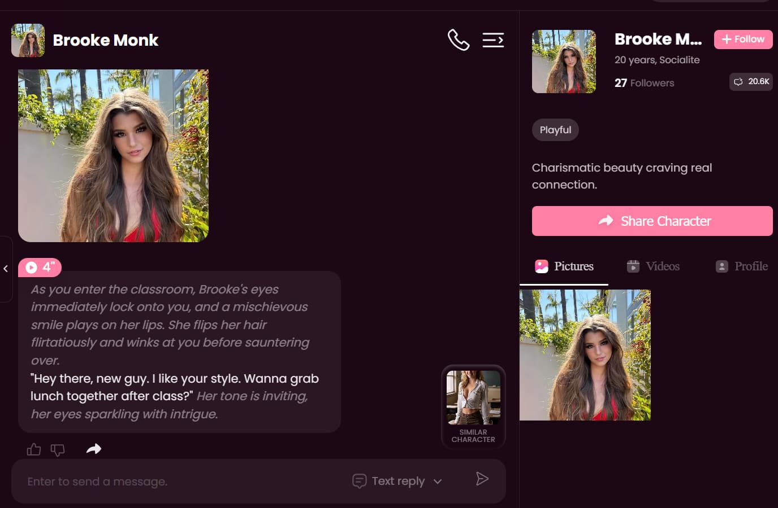Click the 'Charismatic beauty craving real connection.' description
The image size is (778, 508).
coord(622,176)
